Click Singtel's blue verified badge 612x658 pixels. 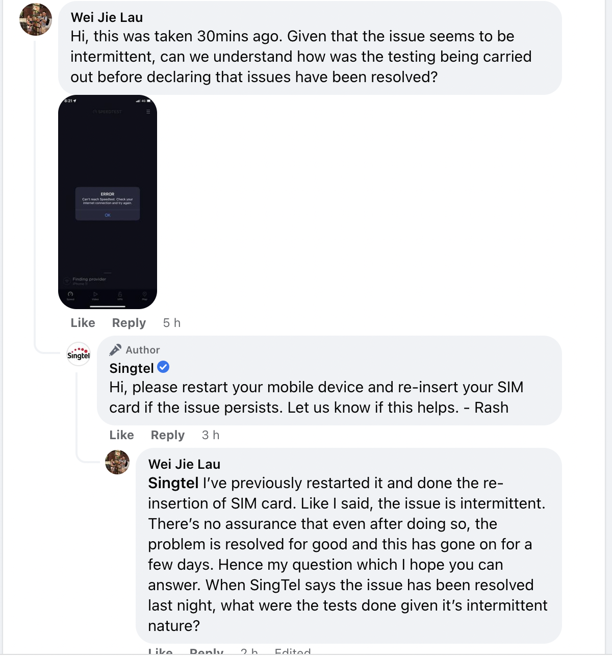pyautogui.click(x=163, y=367)
